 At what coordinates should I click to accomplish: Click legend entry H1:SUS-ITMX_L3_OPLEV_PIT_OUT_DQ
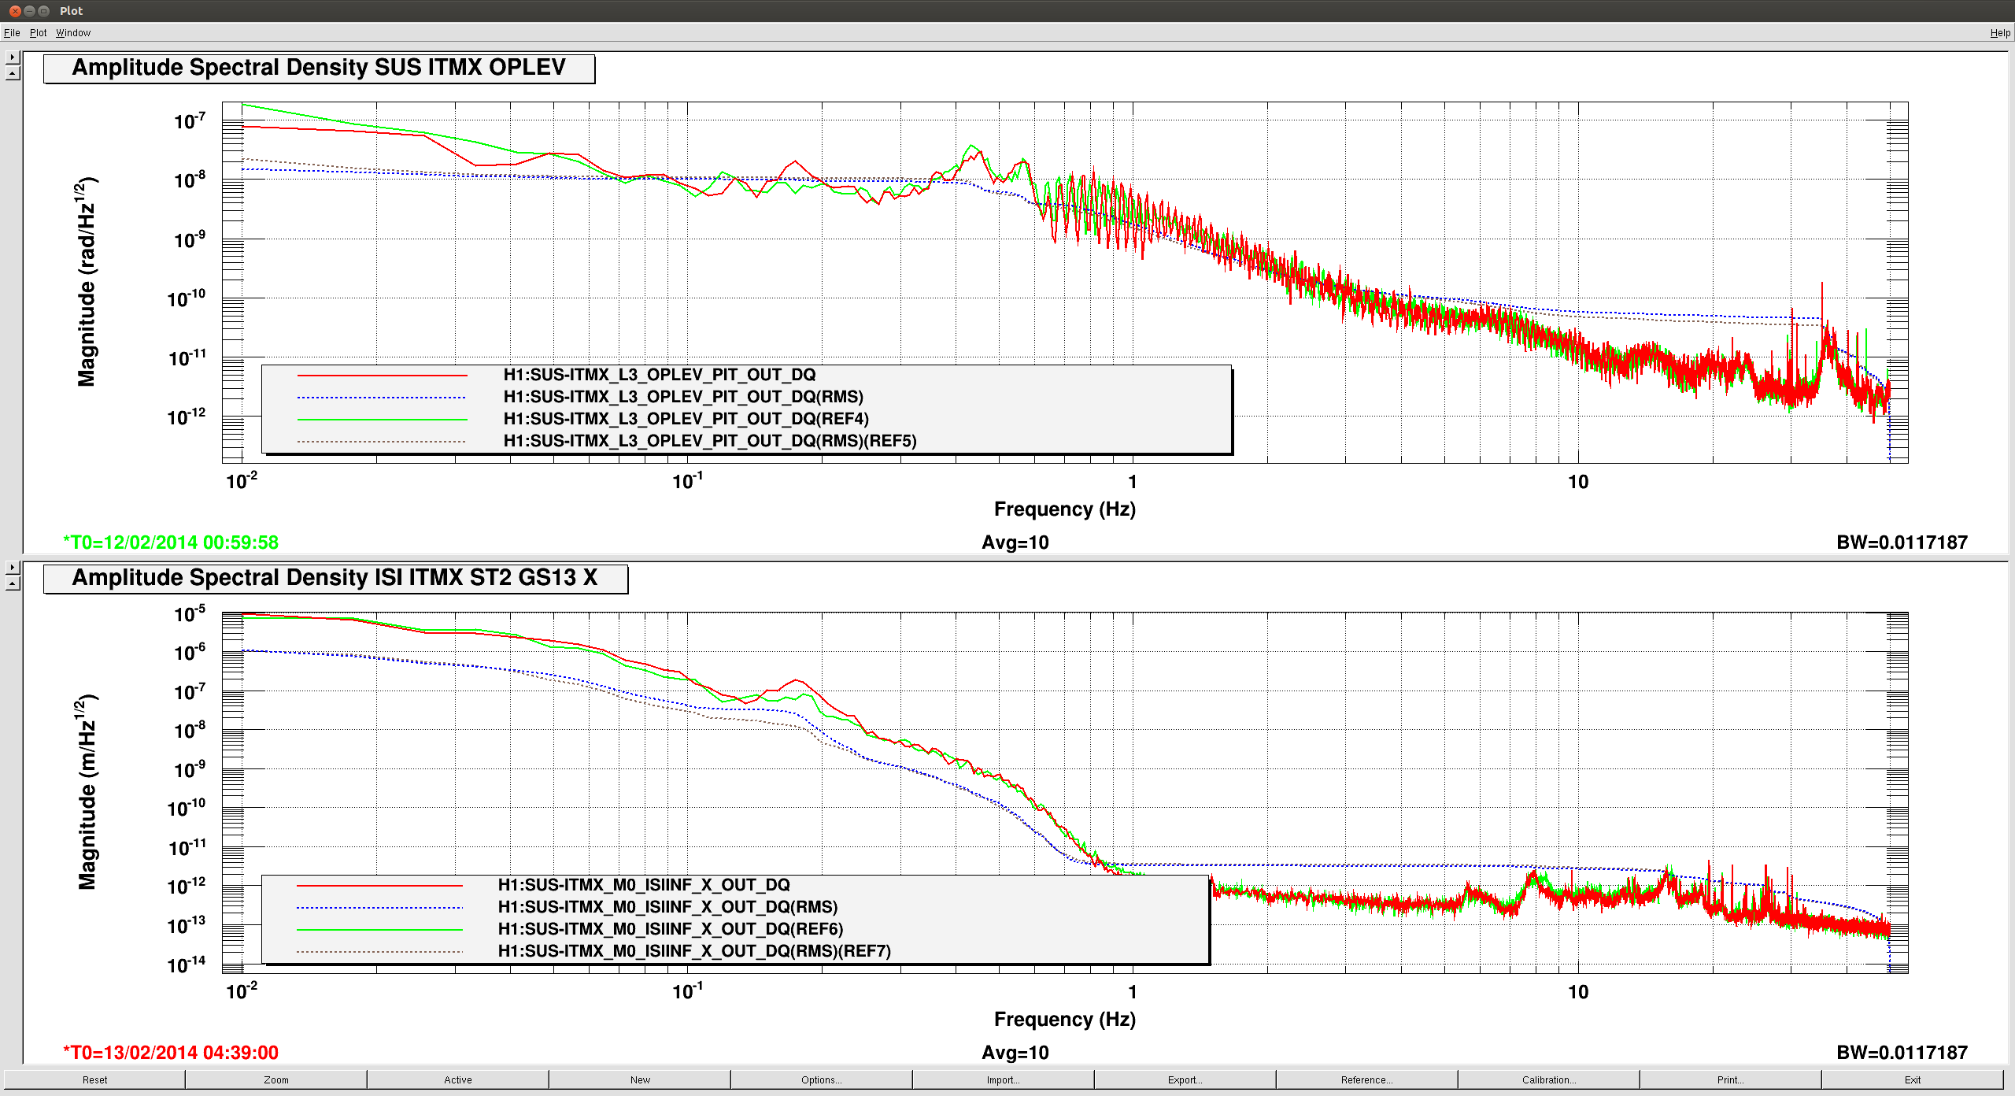(x=660, y=375)
